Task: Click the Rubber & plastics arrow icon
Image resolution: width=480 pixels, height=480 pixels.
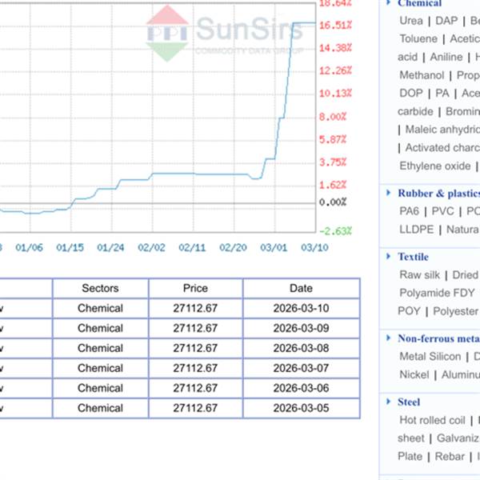Action: [389, 193]
